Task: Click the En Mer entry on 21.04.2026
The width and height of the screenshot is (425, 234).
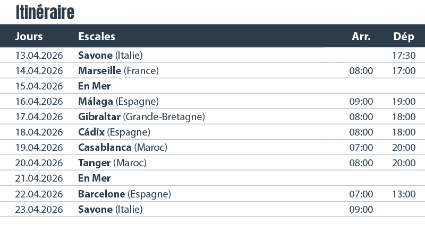Action: (94, 178)
